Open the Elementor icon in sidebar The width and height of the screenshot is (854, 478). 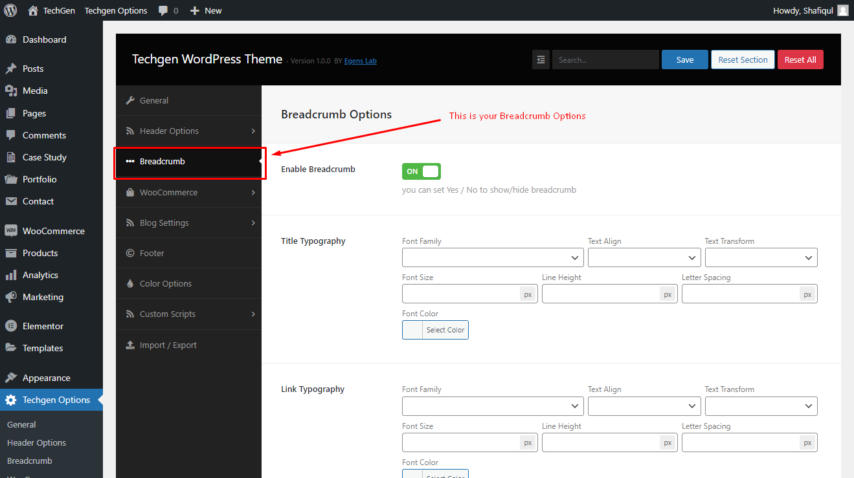coord(10,326)
